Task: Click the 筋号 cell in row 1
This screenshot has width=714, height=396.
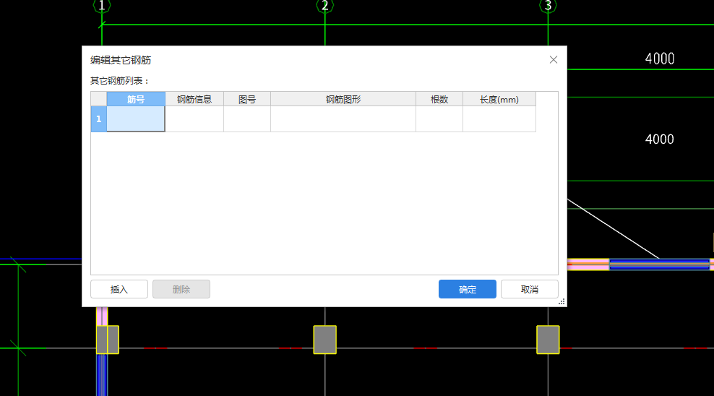Action: point(136,119)
